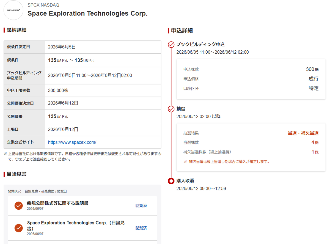Click the 銘柄詳細 section heading
The height and width of the screenshot is (244, 330).
tap(16, 30)
